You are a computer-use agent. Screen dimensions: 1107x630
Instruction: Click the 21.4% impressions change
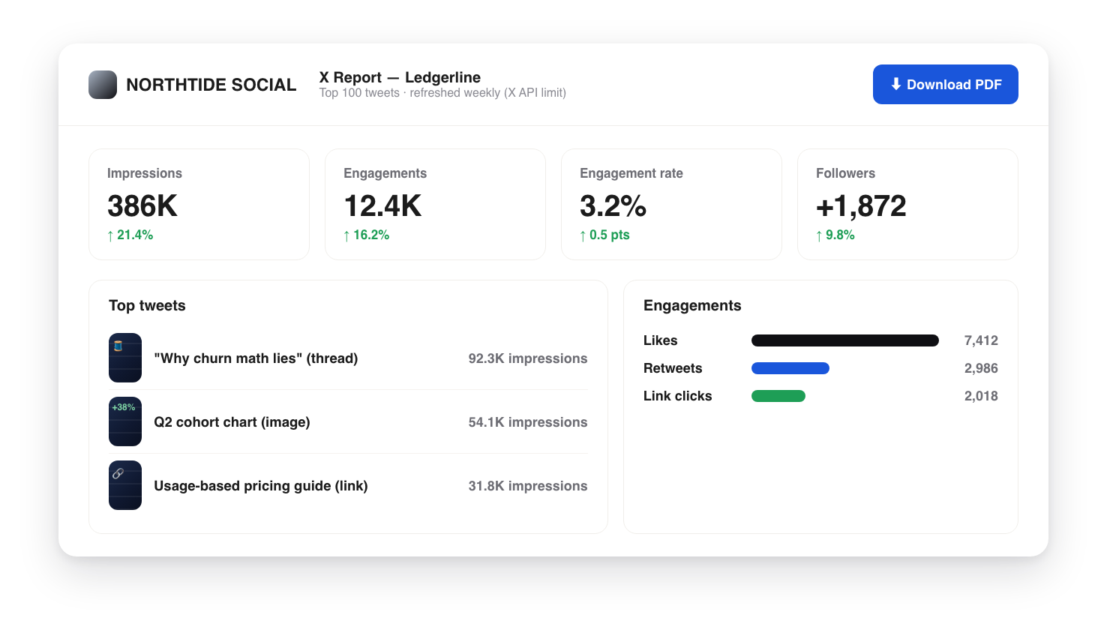(x=130, y=235)
